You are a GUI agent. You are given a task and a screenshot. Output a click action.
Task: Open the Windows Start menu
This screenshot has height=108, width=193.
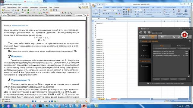point(2,106)
